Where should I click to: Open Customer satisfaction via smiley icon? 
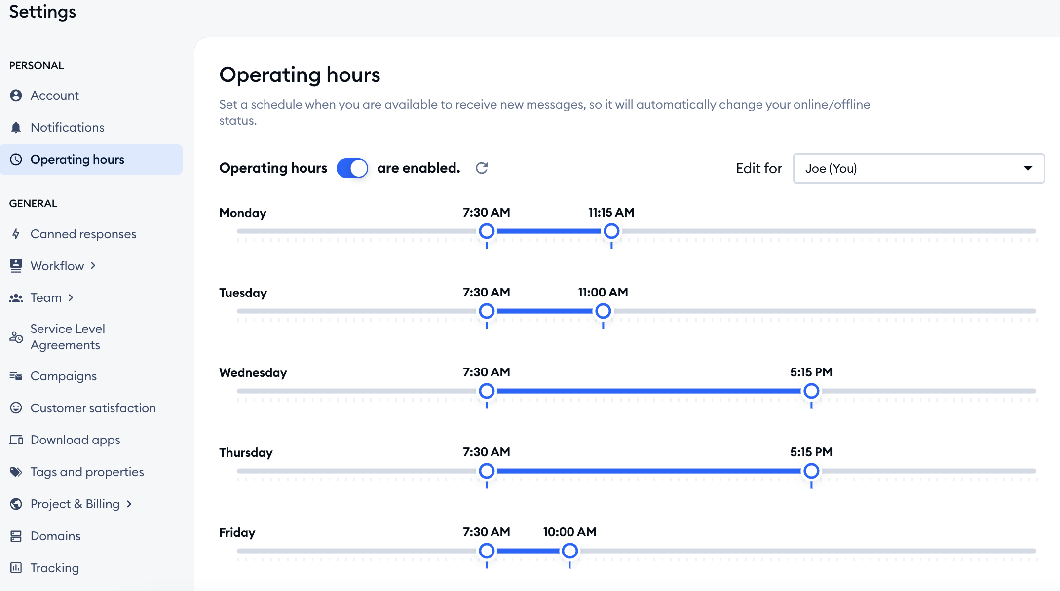[x=16, y=407]
